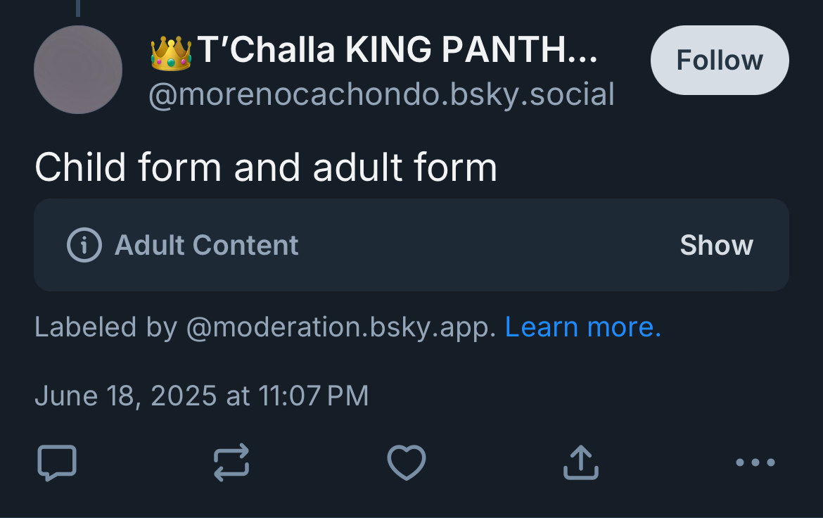Open the @morenocachondo.bsky.social handle

coord(381,95)
